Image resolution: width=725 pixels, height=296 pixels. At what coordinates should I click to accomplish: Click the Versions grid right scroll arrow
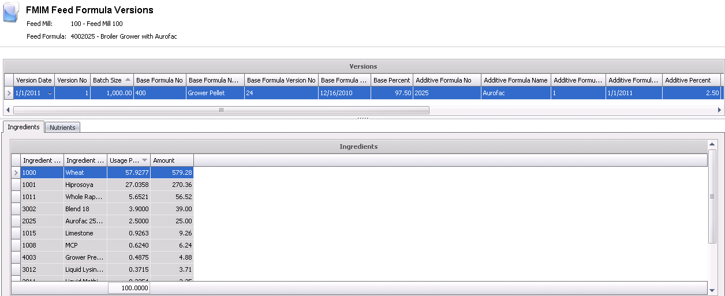click(719, 110)
